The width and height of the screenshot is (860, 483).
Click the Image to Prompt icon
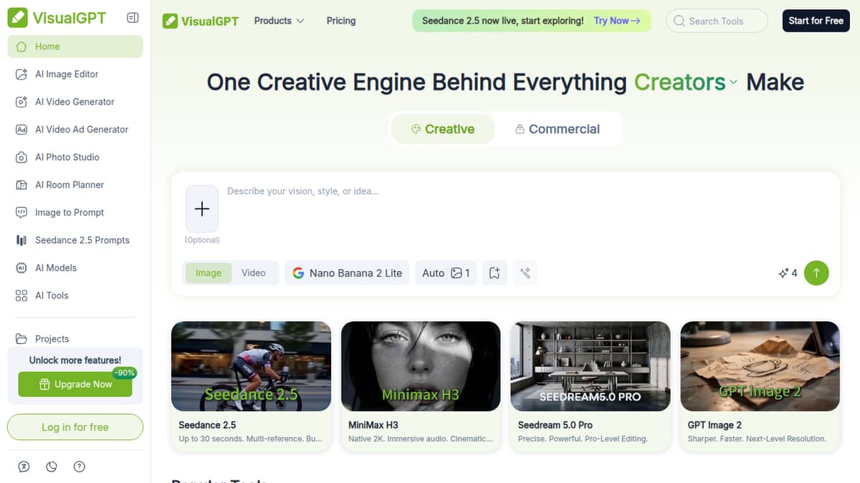pos(21,212)
